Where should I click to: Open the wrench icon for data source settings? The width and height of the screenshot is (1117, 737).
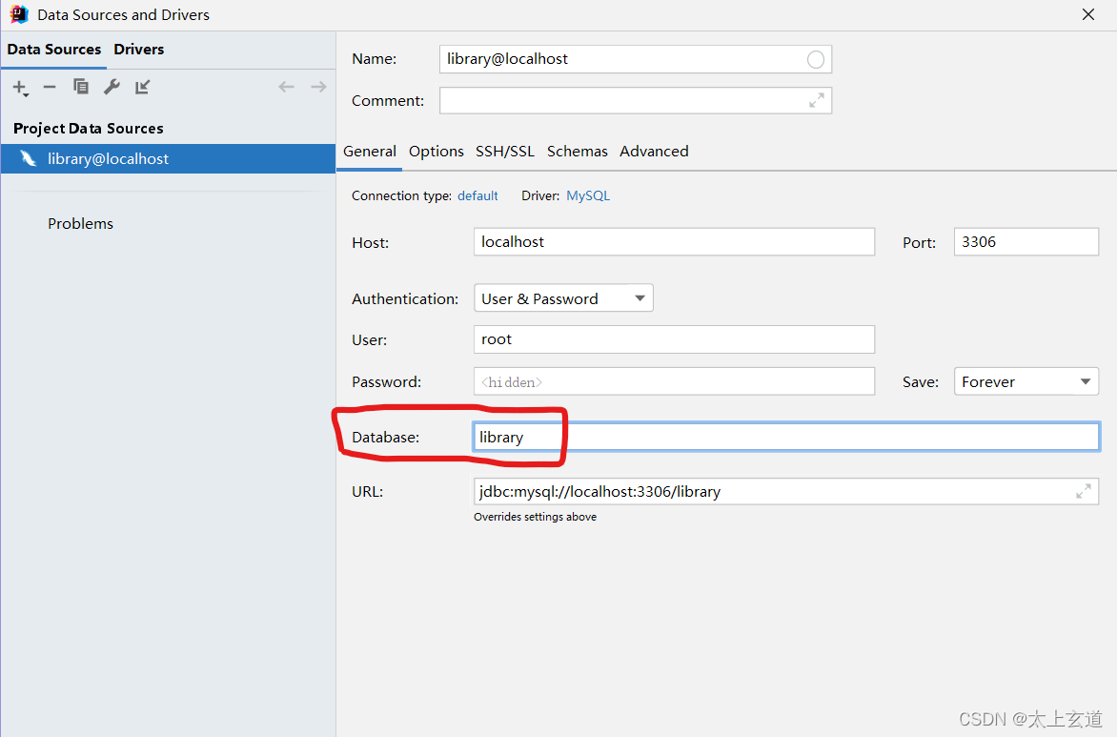[x=112, y=87]
